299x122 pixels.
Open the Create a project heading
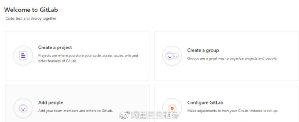(x=55, y=47)
